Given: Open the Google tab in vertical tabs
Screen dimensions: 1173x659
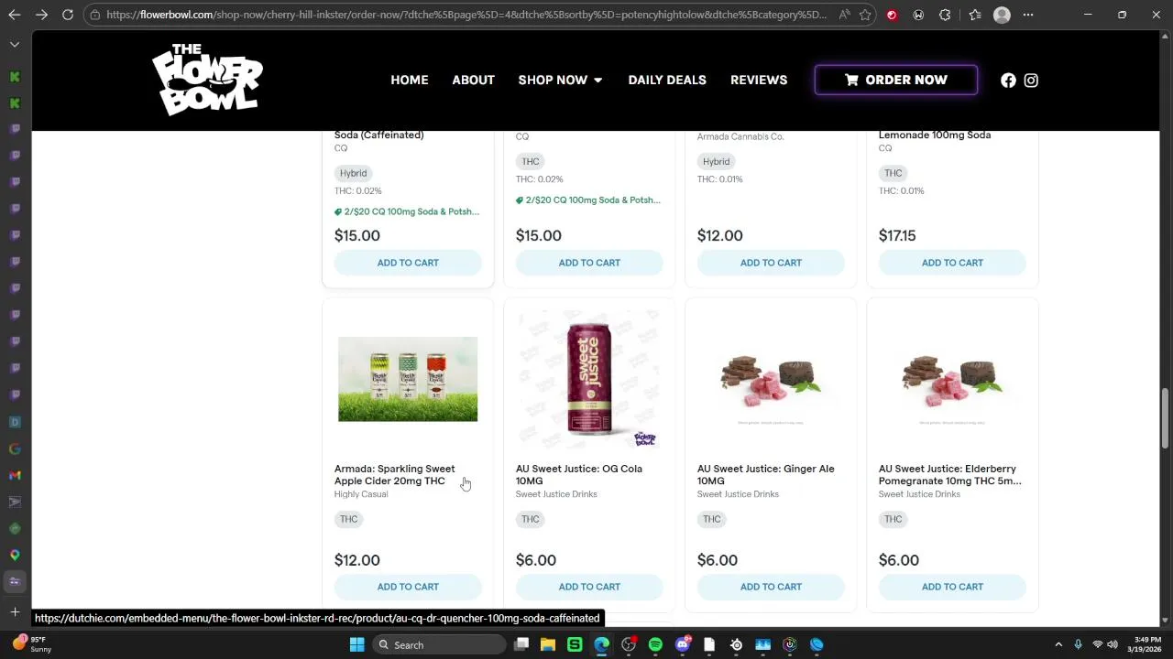Looking at the screenshot, I should coord(15,448).
